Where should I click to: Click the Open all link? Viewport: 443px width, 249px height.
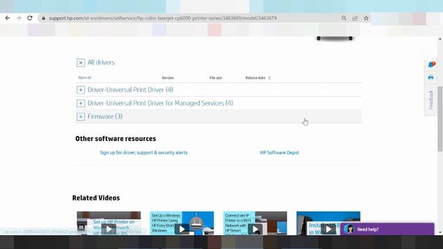(84, 77)
